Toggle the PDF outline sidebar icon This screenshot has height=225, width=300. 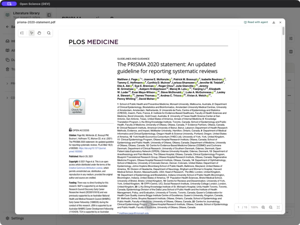click(x=22, y=33)
